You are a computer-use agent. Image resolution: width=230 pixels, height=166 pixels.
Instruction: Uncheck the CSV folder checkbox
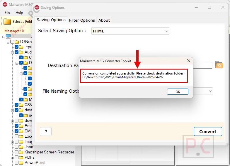[x=17, y=105]
